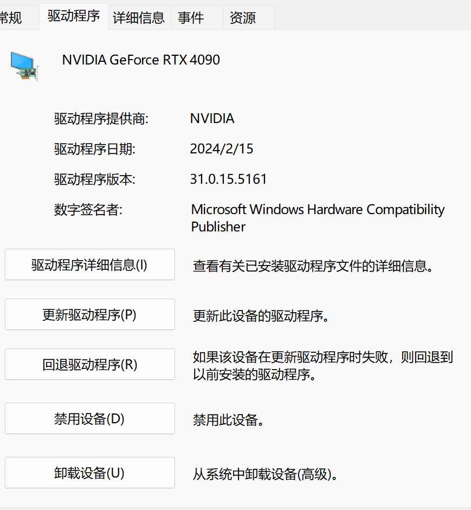The height and width of the screenshot is (510, 471).
Task: Click the driver version value 31.0.15.5161
Action: [x=228, y=179]
